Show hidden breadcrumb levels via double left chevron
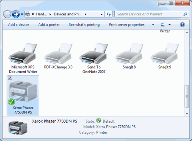The height and width of the screenshot is (141, 192). [33, 14]
